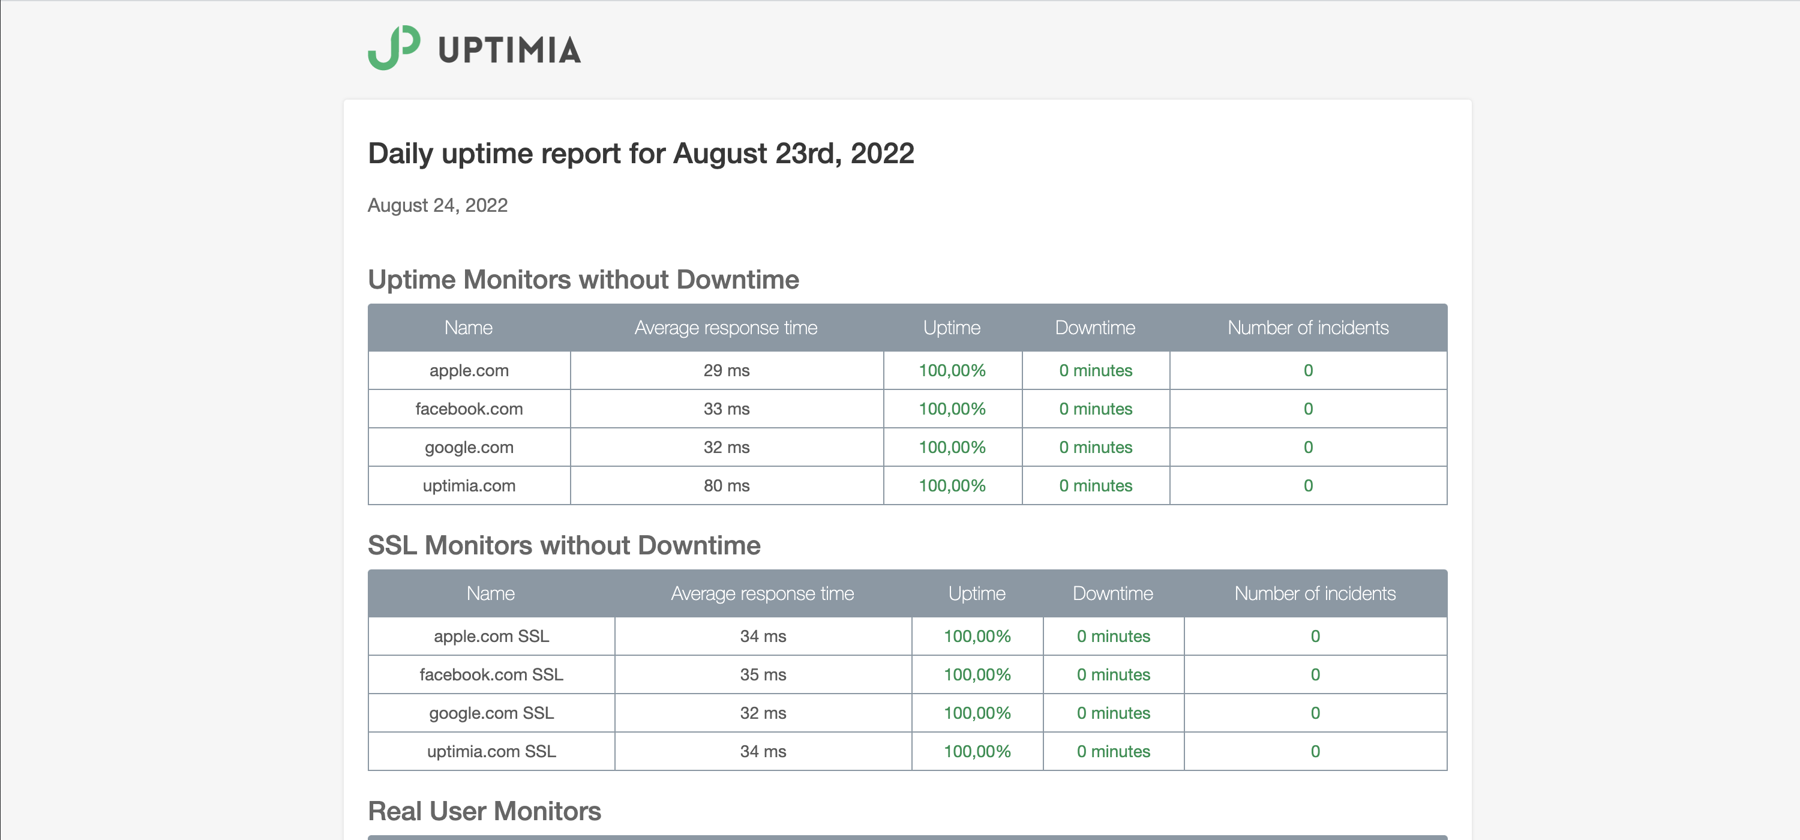This screenshot has height=840, width=1800.
Task: Click 32 ms cell in google.com row
Action: coord(727,447)
